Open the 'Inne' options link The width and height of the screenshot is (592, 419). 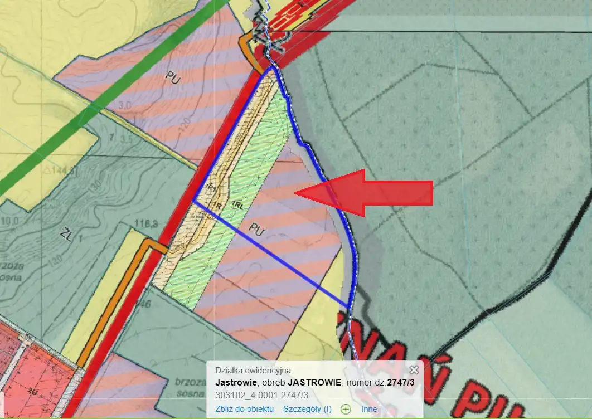tap(369, 409)
